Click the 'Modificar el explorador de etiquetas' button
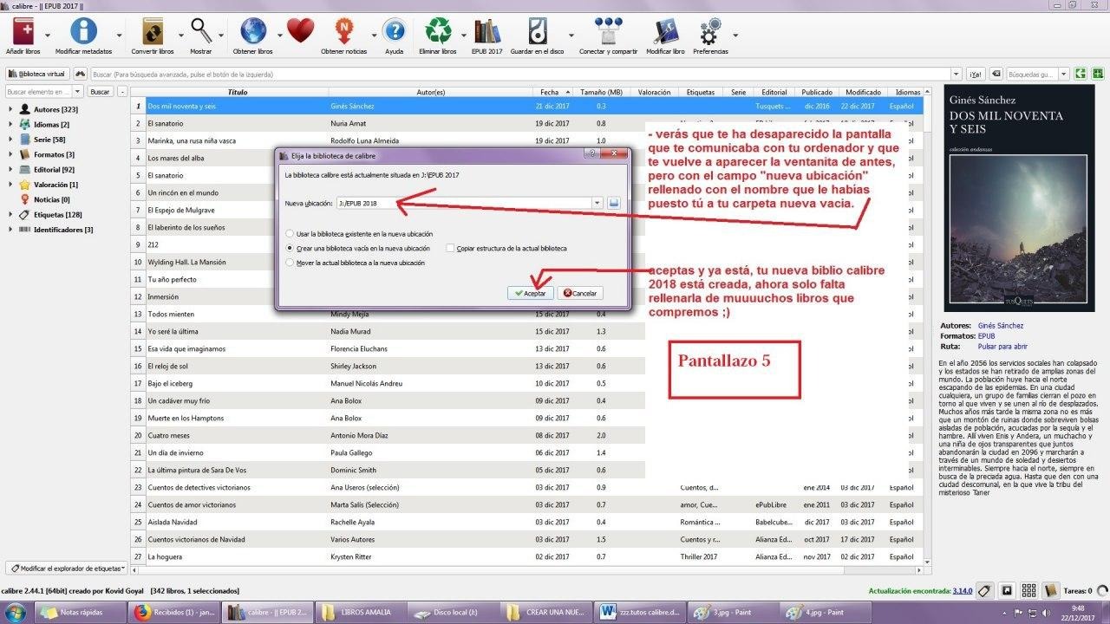The width and height of the screenshot is (1110, 624). [67, 569]
